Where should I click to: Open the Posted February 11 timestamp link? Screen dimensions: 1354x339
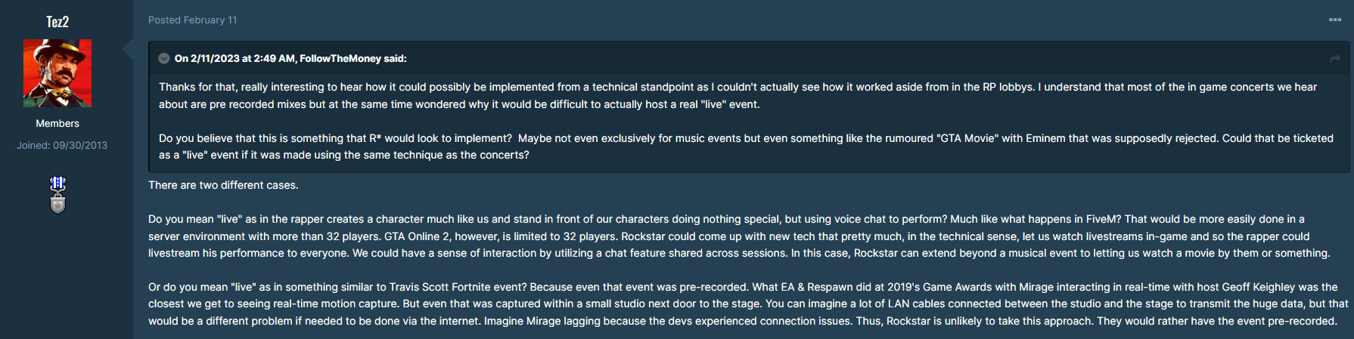192,20
